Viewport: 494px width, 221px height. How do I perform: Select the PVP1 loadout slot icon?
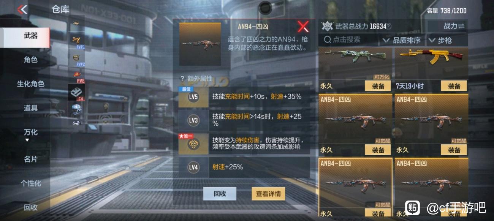[x=77, y=41]
